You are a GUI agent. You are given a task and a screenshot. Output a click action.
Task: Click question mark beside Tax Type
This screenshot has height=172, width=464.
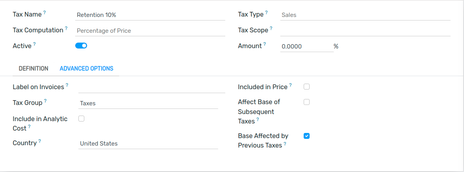(x=266, y=13)
